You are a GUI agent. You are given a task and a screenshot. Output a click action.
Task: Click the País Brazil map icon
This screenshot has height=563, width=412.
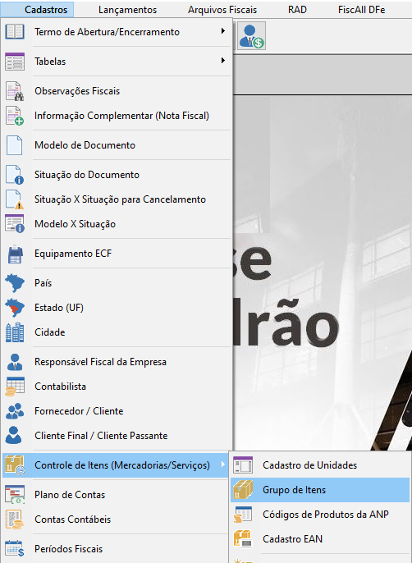[15, 283]
